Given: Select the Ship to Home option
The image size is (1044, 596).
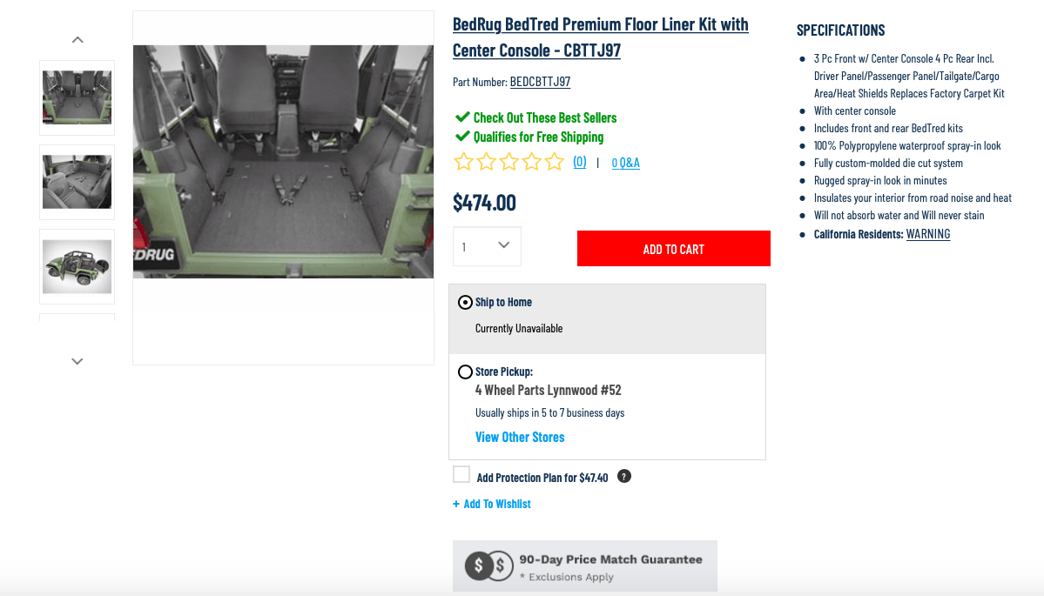Looking at the screenshot, I should click(466, 303).
